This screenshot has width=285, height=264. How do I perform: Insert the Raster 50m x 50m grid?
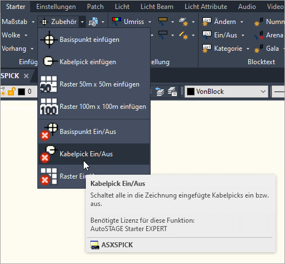(94, 84)
